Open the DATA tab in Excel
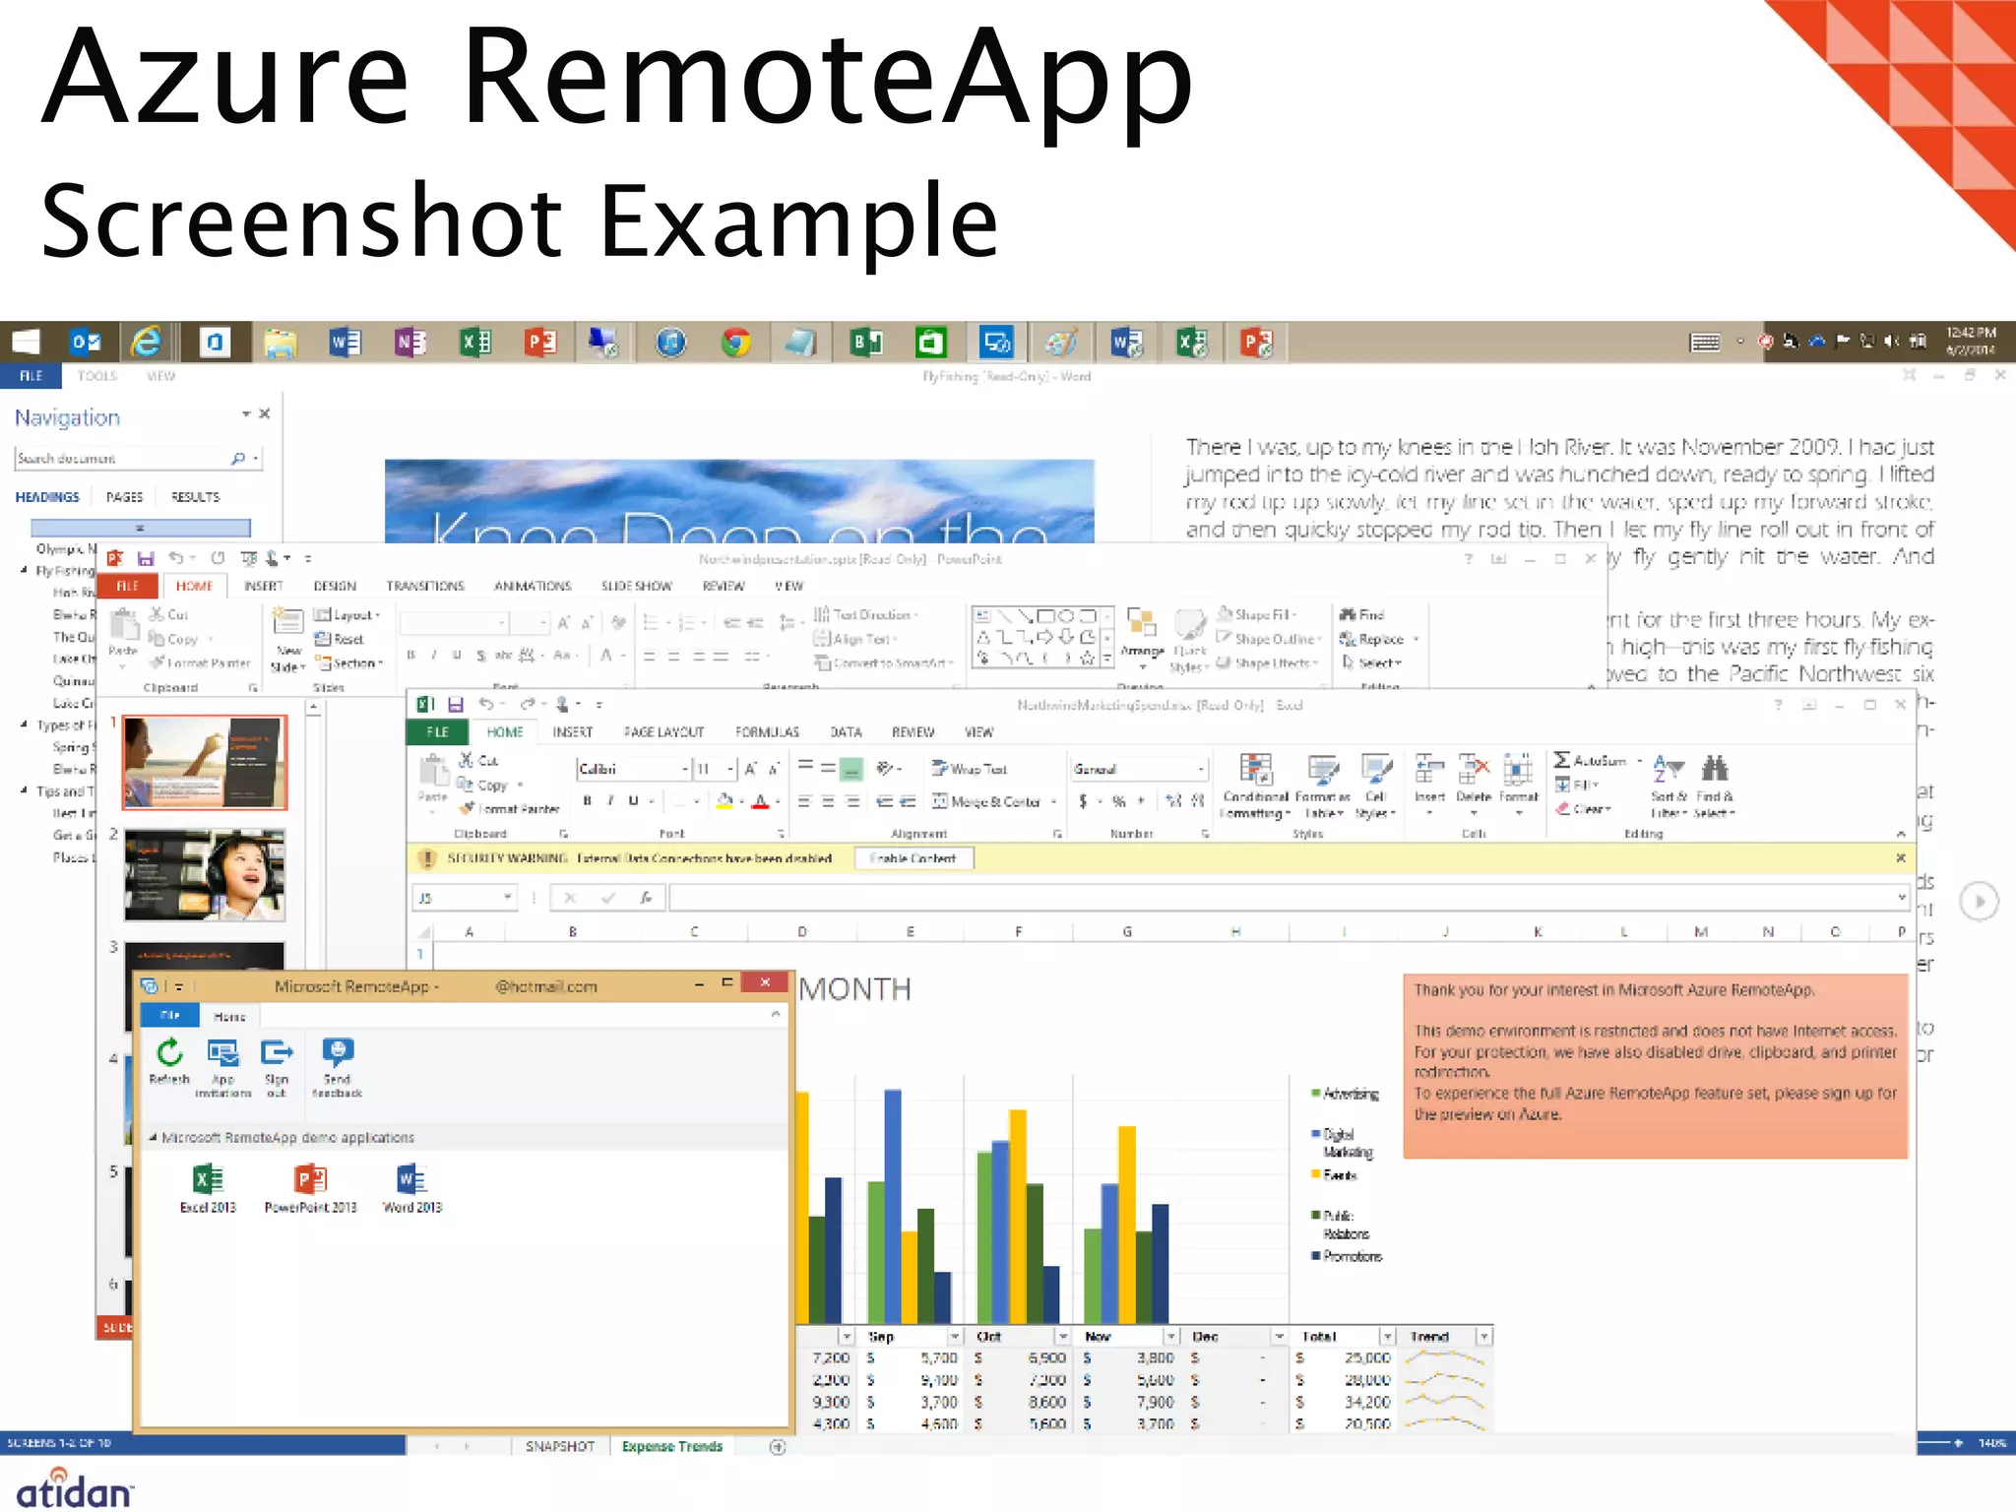The image size is (2016, 1512). pyautogui.click(x=846, y=731)
